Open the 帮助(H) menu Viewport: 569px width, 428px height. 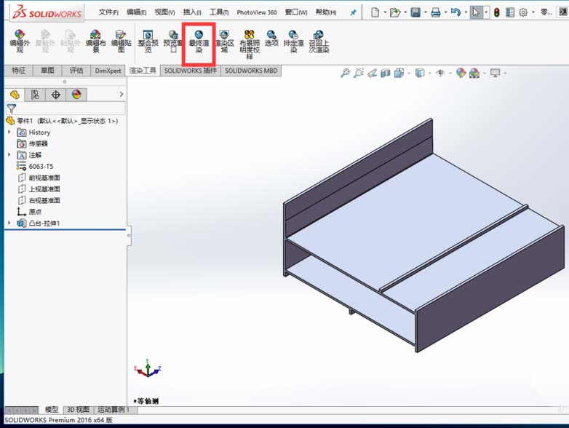(x=326, y=12)
